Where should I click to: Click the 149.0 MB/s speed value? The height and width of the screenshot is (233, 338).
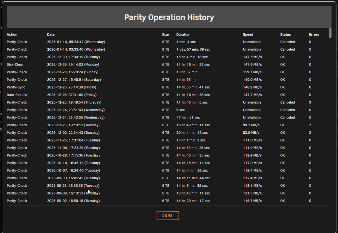coord(252,80)
